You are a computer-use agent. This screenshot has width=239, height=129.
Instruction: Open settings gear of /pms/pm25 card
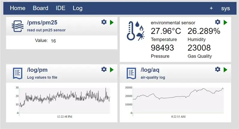[x=104, y=22]
